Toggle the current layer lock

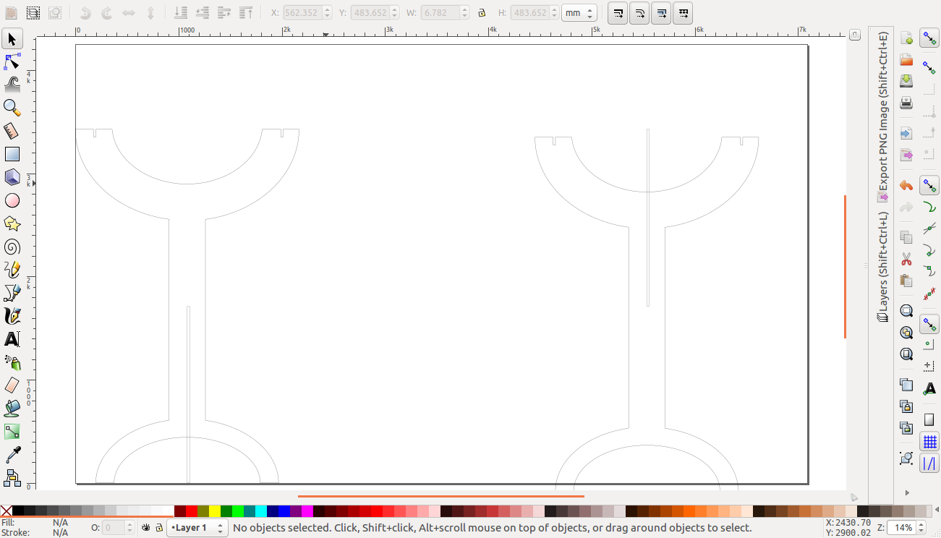[x=159, y=528]
